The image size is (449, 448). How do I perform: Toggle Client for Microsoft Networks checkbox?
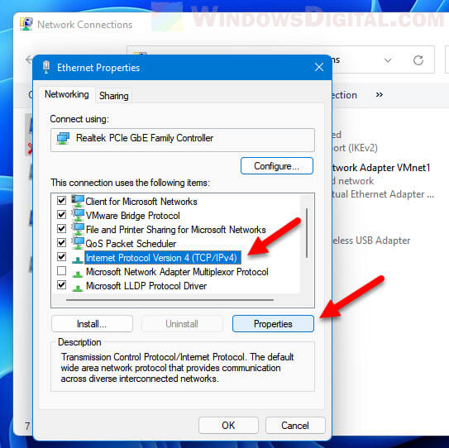[61, 200]
